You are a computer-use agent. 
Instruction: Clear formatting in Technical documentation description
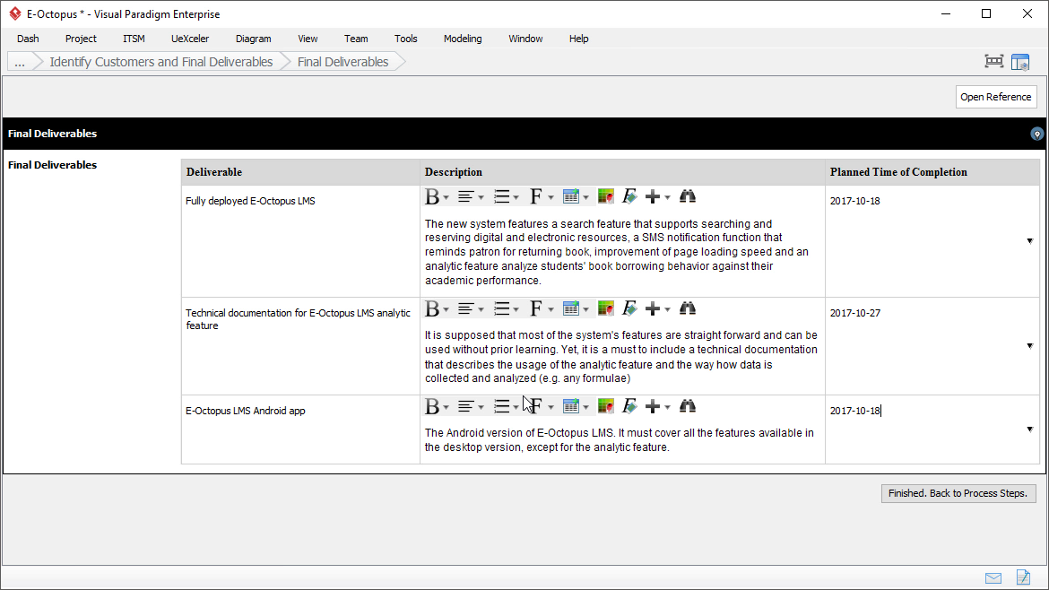(x=629, y=308)
